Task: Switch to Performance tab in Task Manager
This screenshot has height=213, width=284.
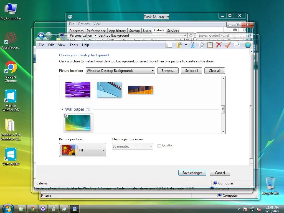Action: (96, 31)
